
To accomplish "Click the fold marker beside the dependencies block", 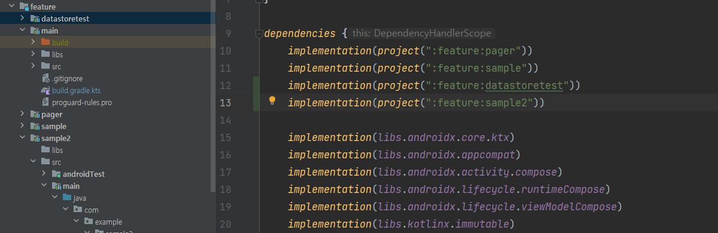I will [x=258, y=33].
